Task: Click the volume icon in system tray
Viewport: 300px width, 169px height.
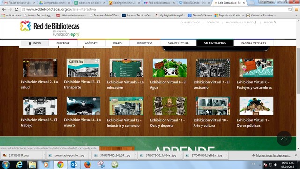Action: [x=276, y=165]
